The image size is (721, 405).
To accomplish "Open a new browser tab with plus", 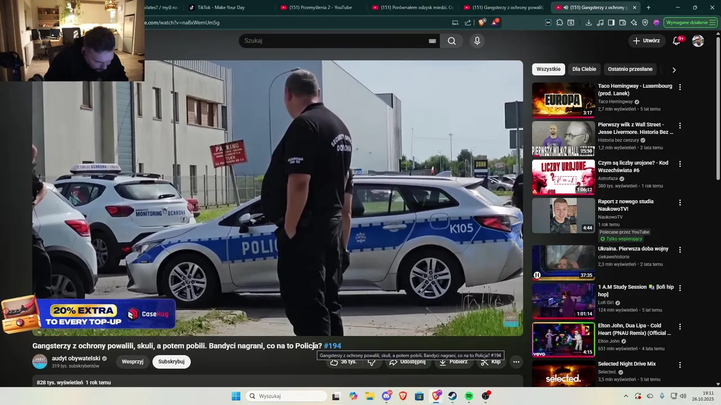I will click(x=648, y=7).
